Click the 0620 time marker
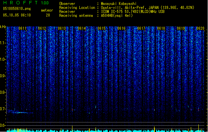208x132 pixels. click(200, 28)
